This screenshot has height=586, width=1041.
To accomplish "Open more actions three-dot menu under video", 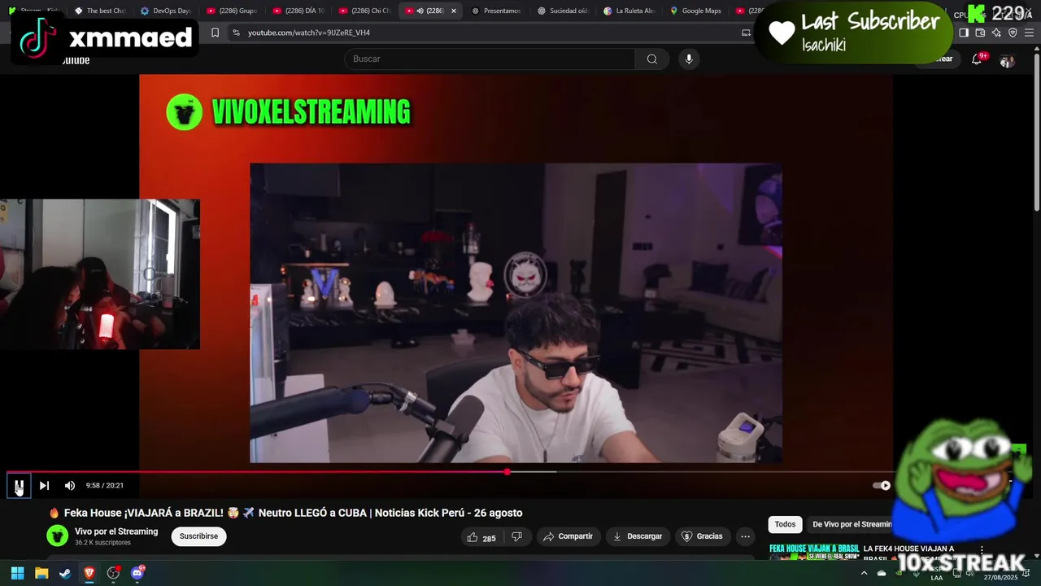I will tap(745, 537).
